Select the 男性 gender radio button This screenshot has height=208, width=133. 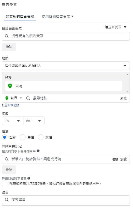[23, 137]
